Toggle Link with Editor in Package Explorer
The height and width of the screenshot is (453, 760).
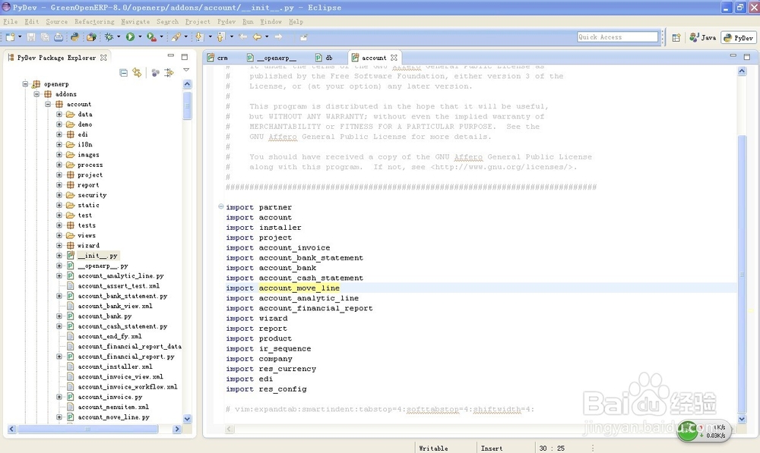137,73
